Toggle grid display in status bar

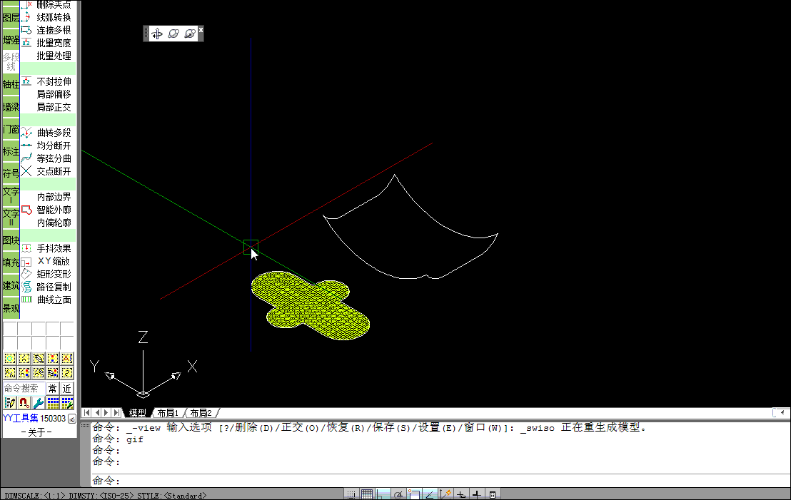(x=366, y=494)
